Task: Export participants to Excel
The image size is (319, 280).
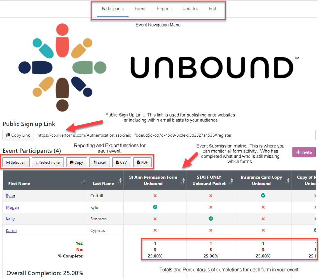Action: 100,163
